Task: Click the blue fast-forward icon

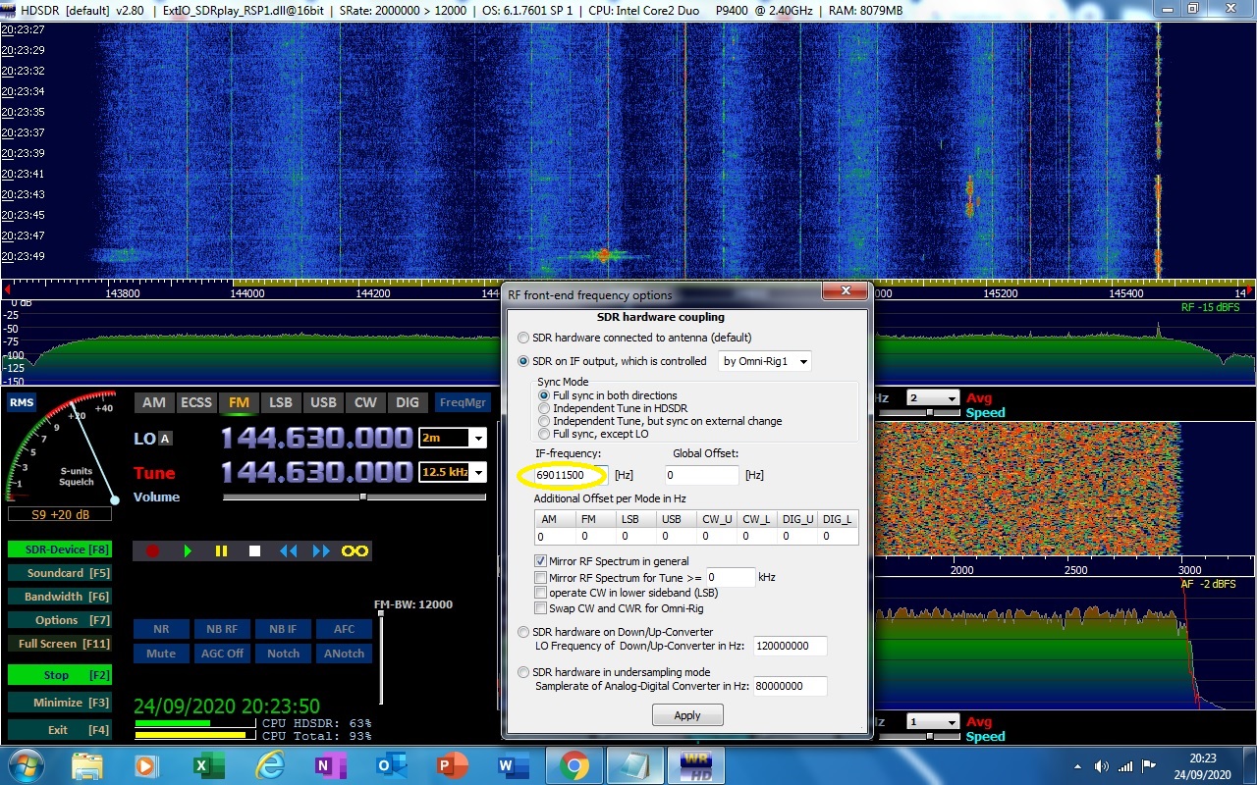Action: click(321, 551)
